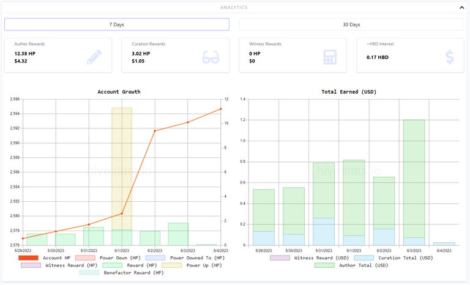Click the Power Up (HP) legend label

tap(204, 265)
